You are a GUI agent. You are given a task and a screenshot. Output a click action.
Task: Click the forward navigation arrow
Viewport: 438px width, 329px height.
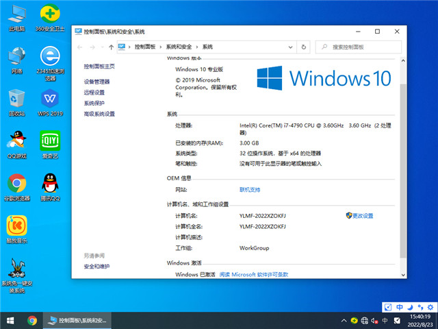(92, 47)
